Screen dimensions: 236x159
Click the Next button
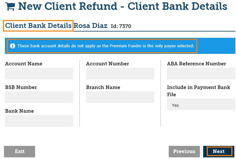(x=219, y=151)
